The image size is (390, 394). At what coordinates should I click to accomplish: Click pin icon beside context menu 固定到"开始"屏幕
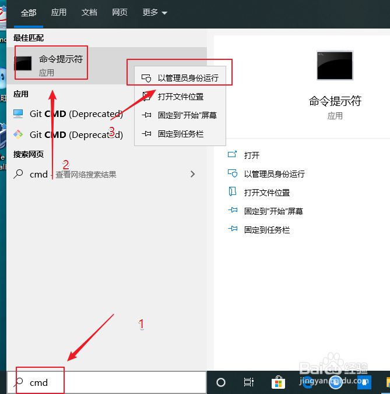[x=146, y=115]
